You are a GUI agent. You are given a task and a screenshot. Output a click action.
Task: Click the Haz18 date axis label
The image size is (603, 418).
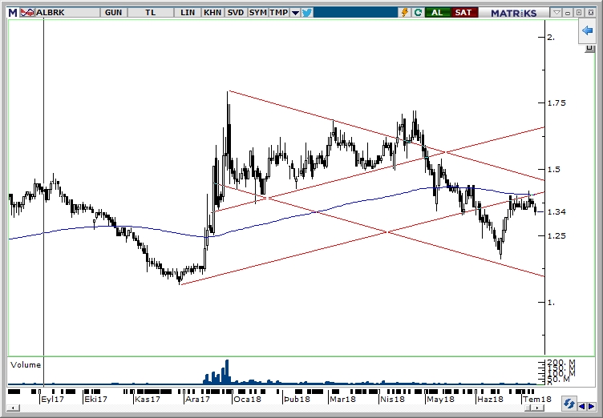(x=490, y=399)
